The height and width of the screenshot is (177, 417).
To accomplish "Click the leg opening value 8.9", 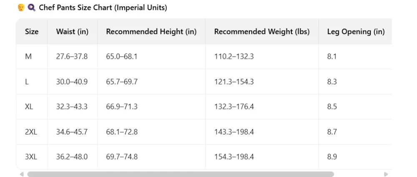I will 332,157.
